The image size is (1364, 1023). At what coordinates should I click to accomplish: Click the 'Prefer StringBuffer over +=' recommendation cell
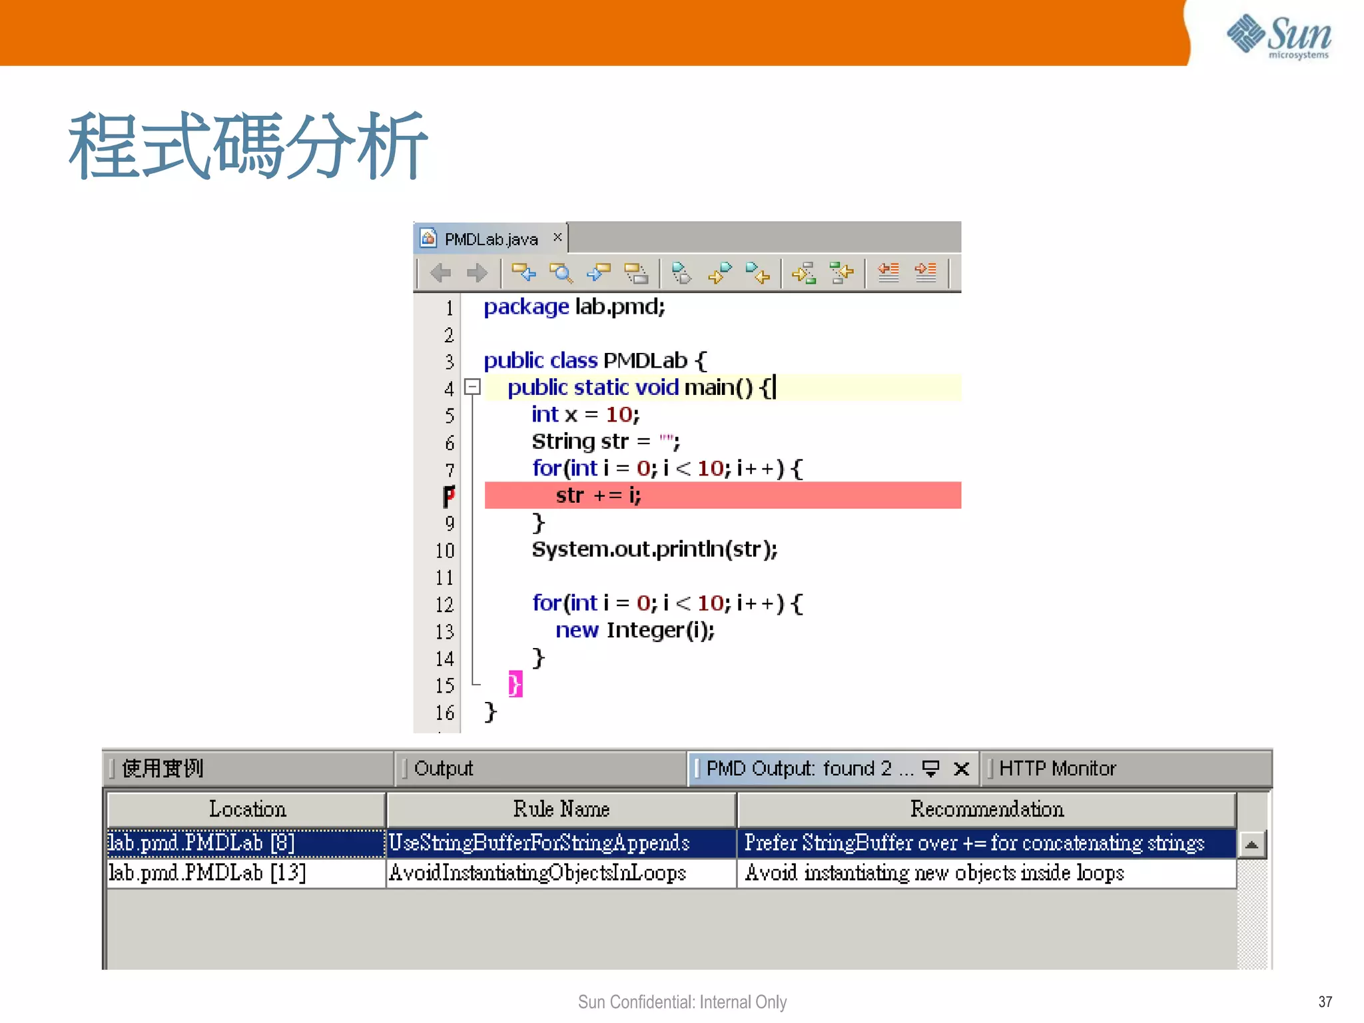pos(987,843)
